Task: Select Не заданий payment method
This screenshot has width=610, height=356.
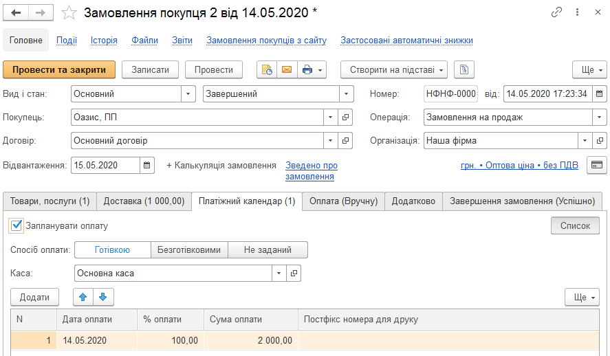Action: pos(268,250)
